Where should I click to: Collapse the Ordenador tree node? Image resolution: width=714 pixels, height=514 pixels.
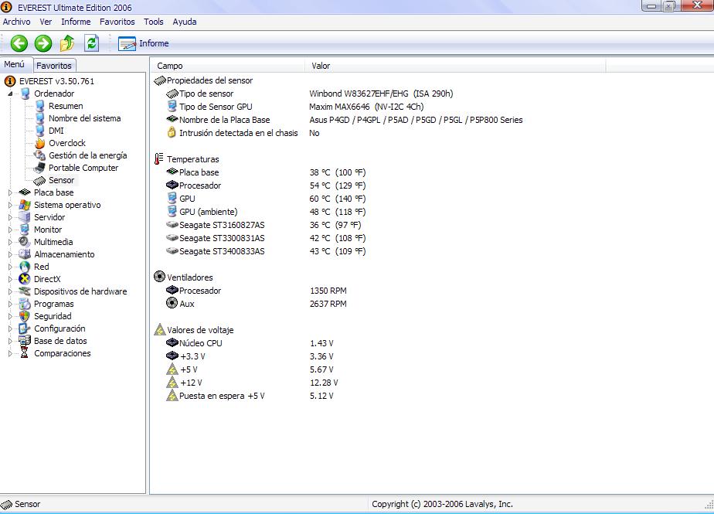[10, 94]
